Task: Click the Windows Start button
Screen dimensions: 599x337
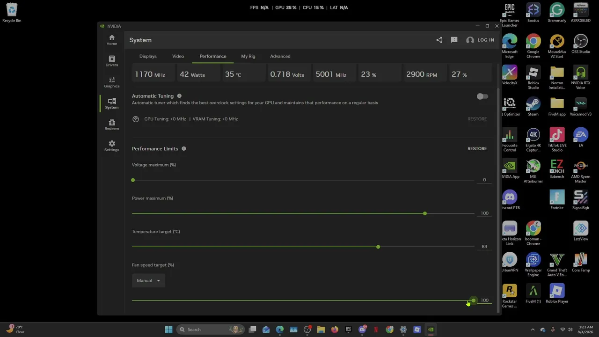Action: coord(168,330)
